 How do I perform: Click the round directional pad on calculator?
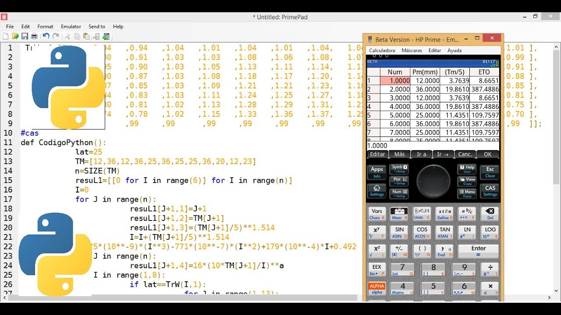click(433, 181)
